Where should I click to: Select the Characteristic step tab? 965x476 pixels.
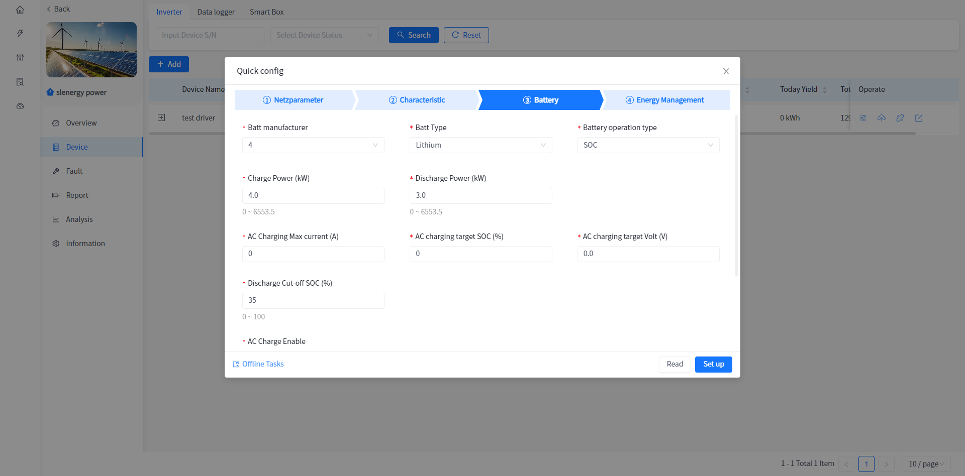(x=417, y=100)
